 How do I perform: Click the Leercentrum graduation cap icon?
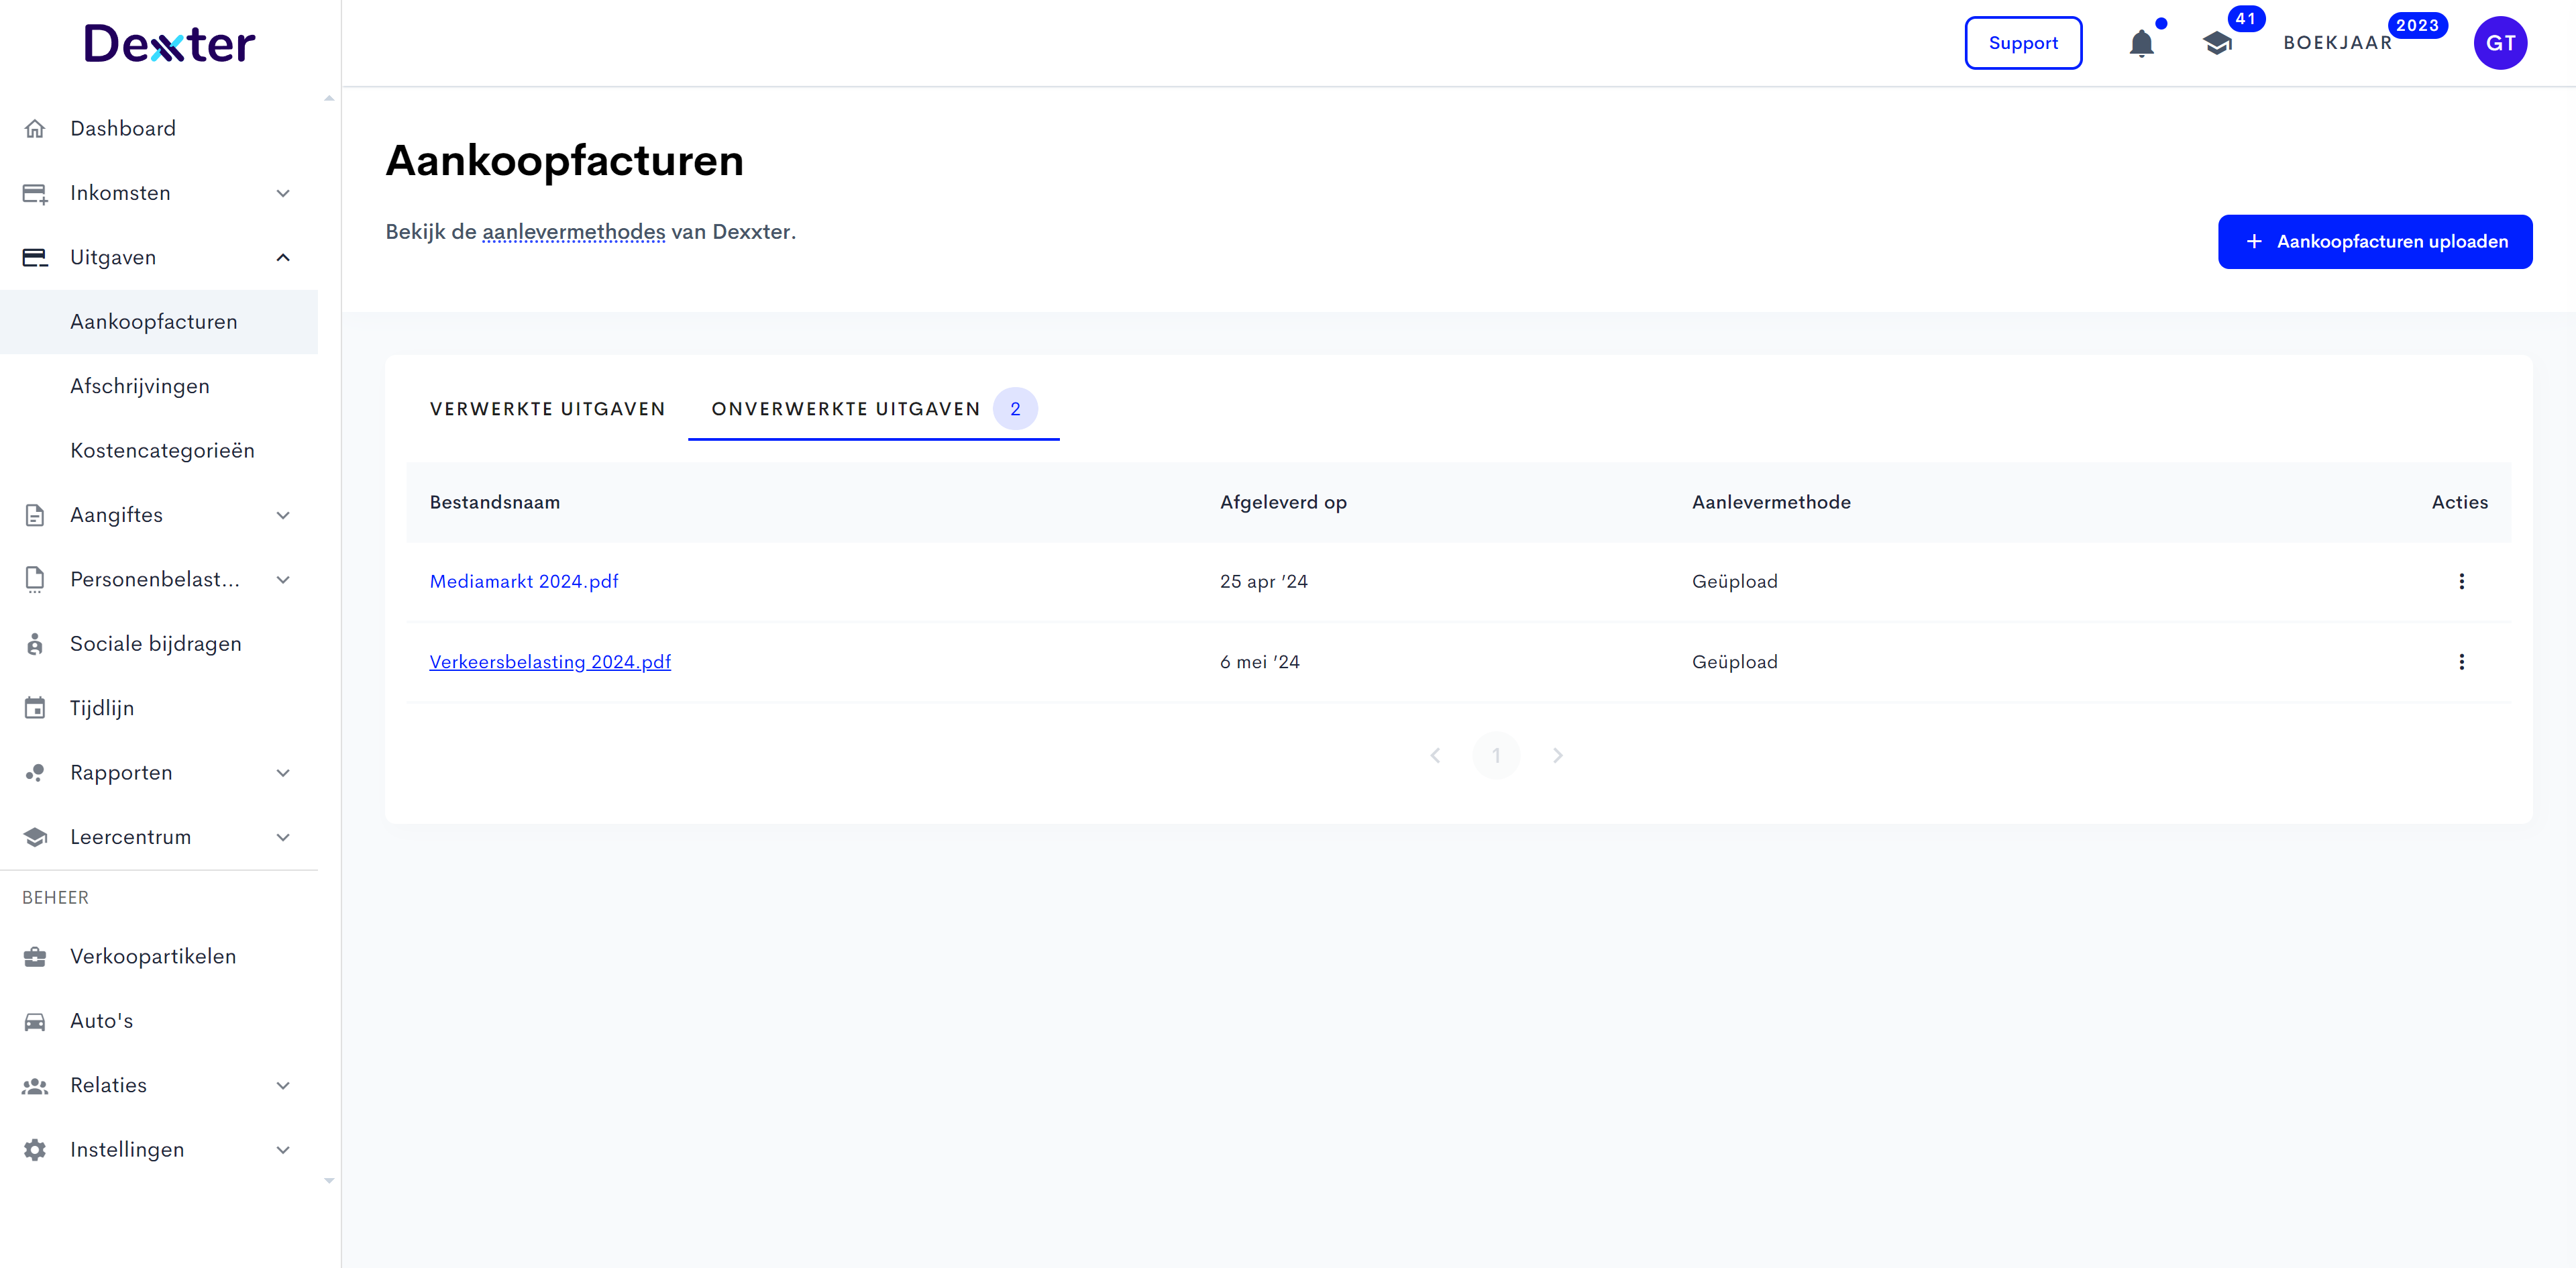coord(35,837)
